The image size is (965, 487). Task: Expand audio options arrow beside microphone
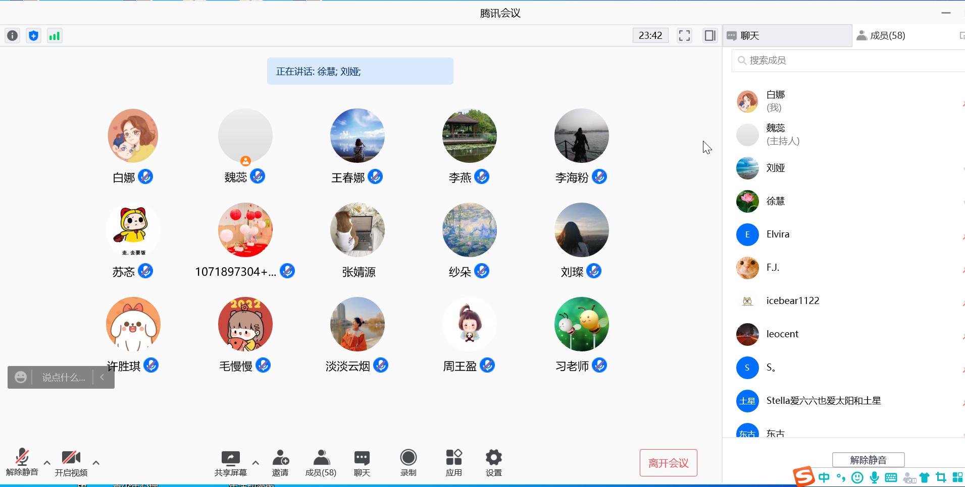pyautogui.click(x=47, y=462)
